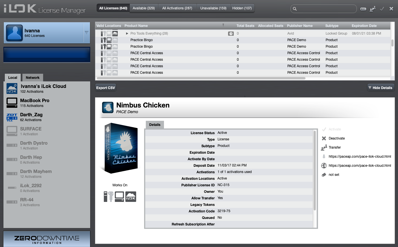Click the Export CSV button
398x247 pixels.
click(x=106, y=88)
